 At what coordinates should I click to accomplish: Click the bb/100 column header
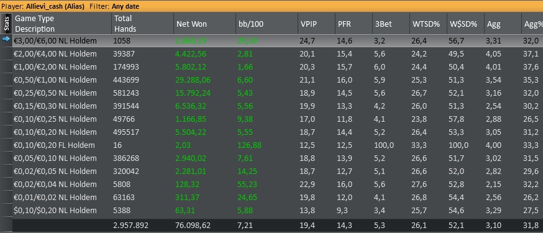point(267,24)
